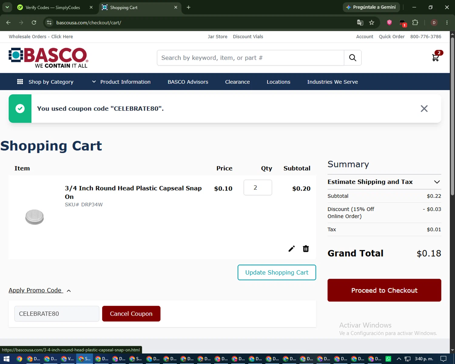This screenshot has width=455, height=364.
Task: Click the address bar URL
Action: click(x=89, y=23)
